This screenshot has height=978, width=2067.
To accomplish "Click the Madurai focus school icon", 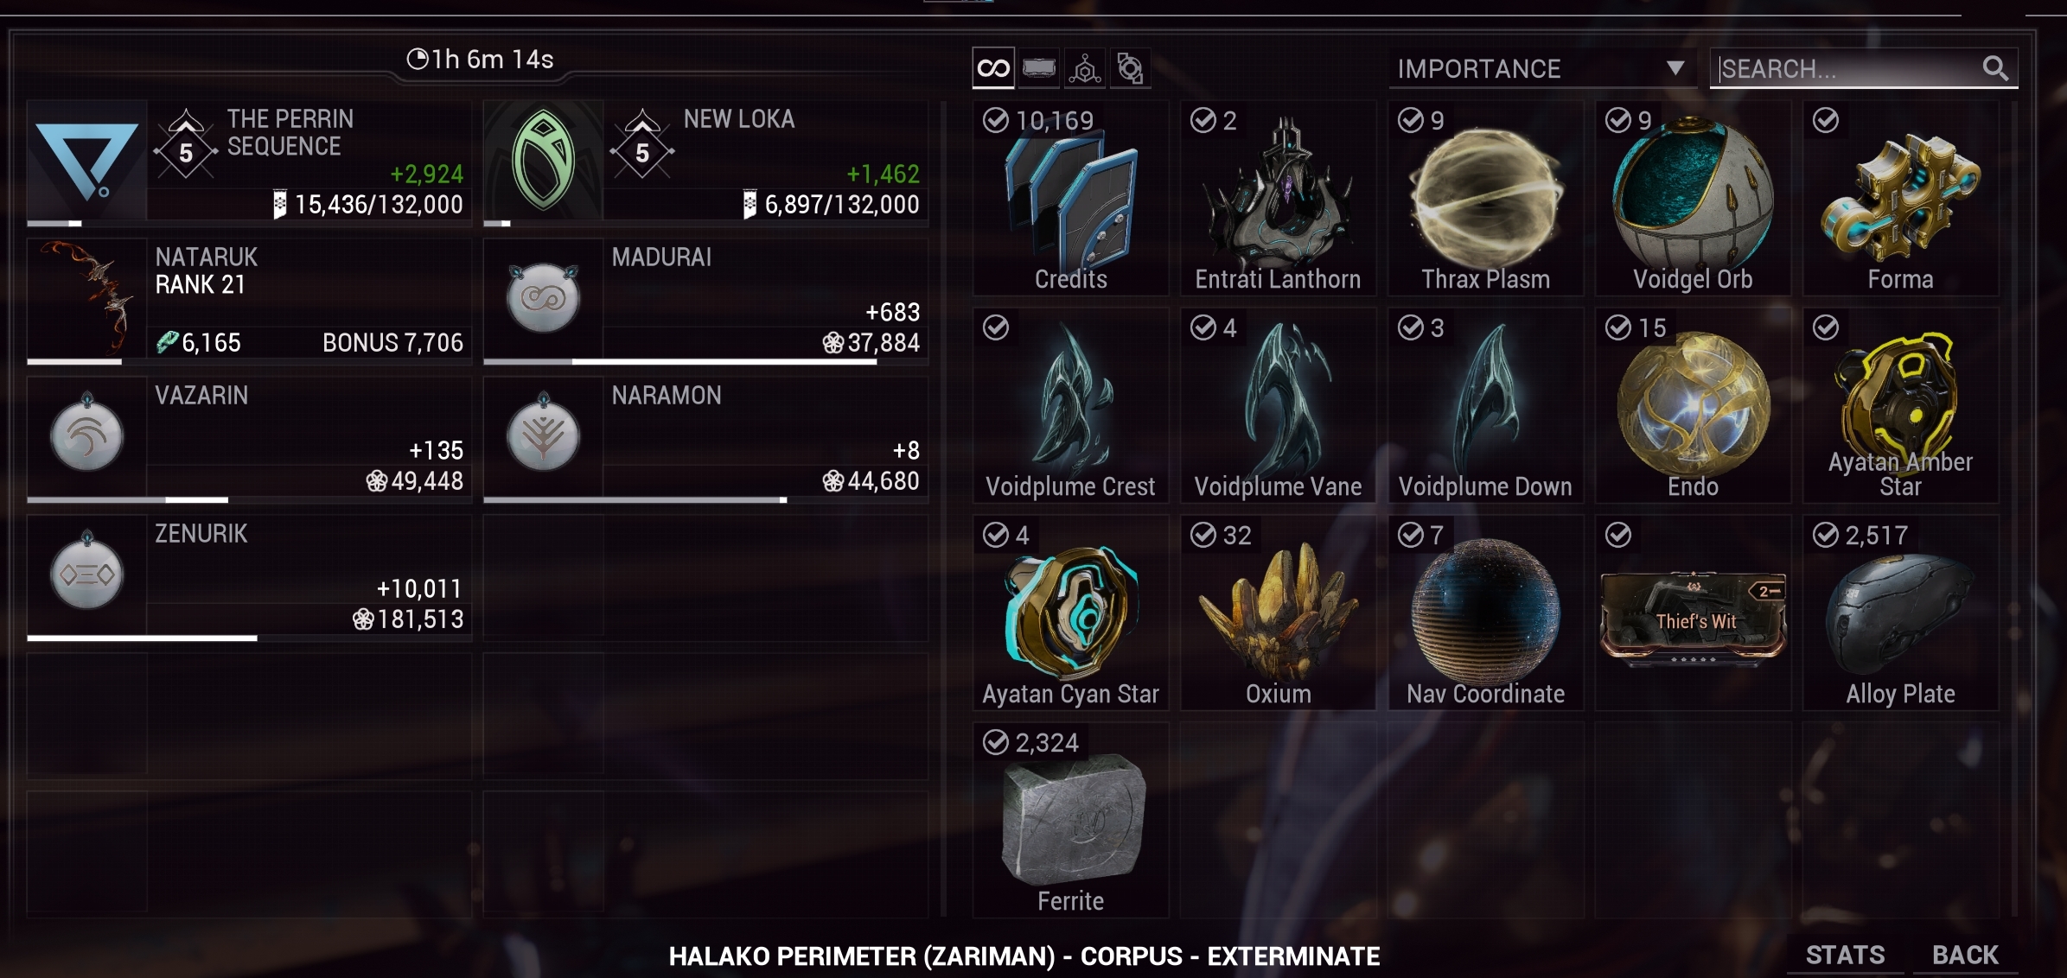I will tap(543, 297).
